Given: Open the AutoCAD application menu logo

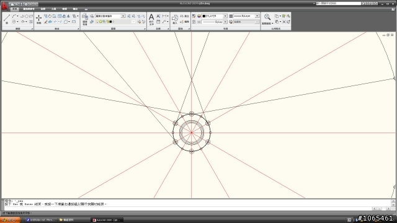Looking at the screenshot, I should pyautogui.click(x=4, y=6).
